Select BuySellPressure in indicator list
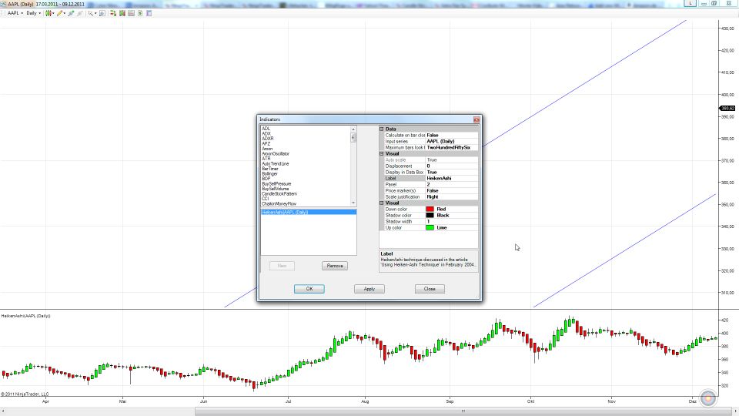Image resolution: width=739 pixels, height=416 pixels. (276, 184)
